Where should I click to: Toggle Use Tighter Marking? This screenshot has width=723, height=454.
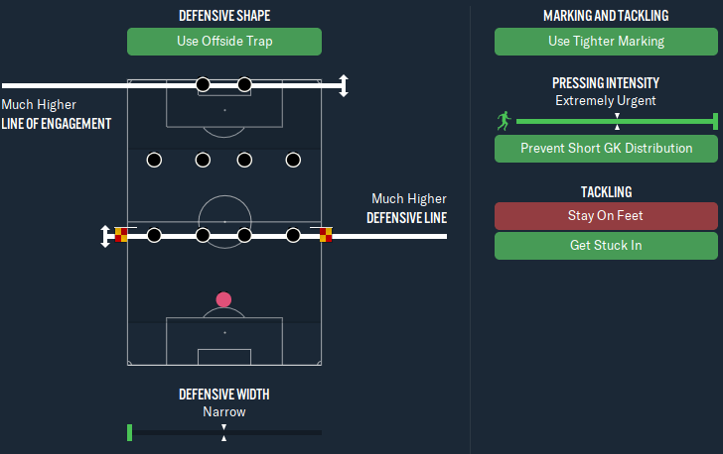pos(606,42)
